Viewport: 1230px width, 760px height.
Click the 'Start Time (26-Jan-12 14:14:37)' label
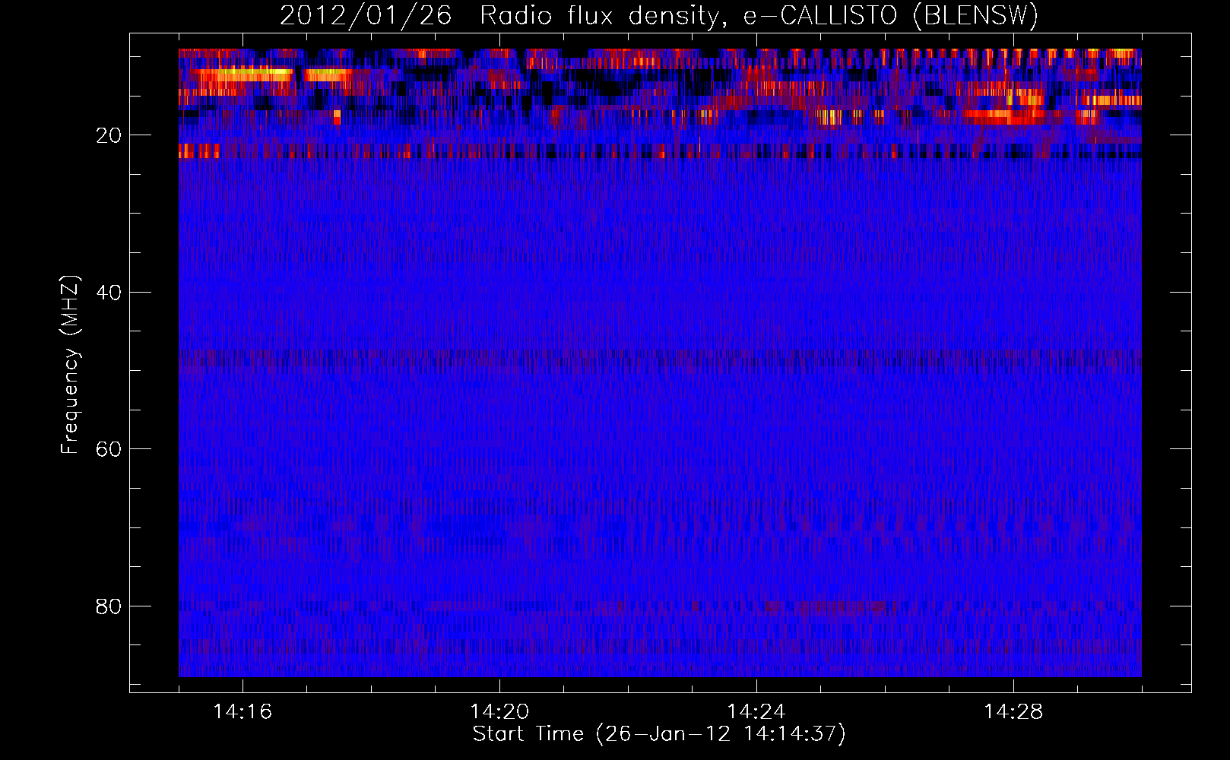[x=659, y=734]
